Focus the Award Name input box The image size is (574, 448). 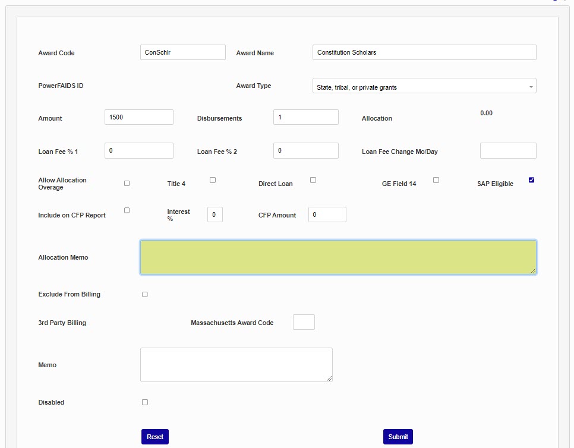pos(424,52)
